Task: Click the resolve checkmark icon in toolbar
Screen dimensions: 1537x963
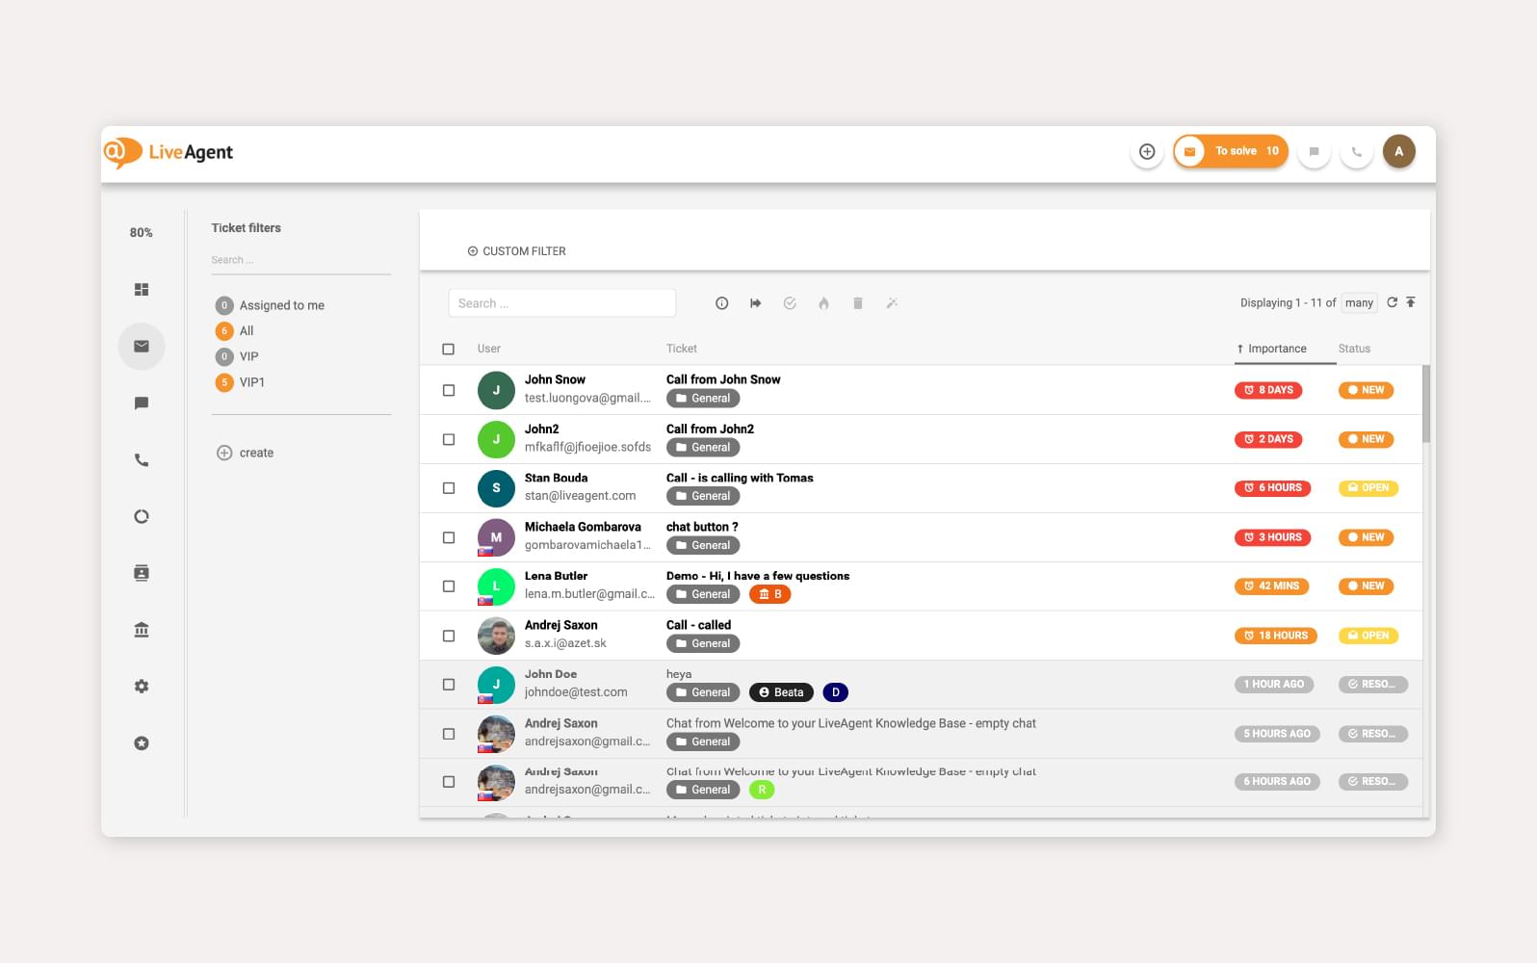Action: point(790,303)
